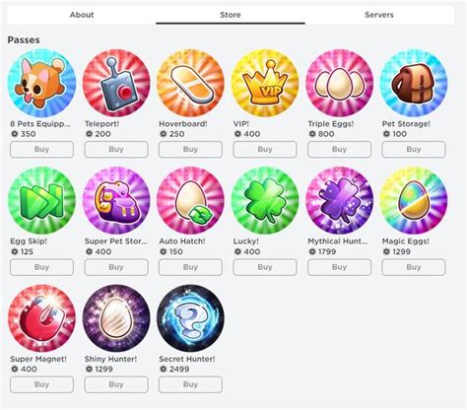Select the Teleport remote control icon
The height and width of the screenshot is (410, 467).
[x=116, y=83]
